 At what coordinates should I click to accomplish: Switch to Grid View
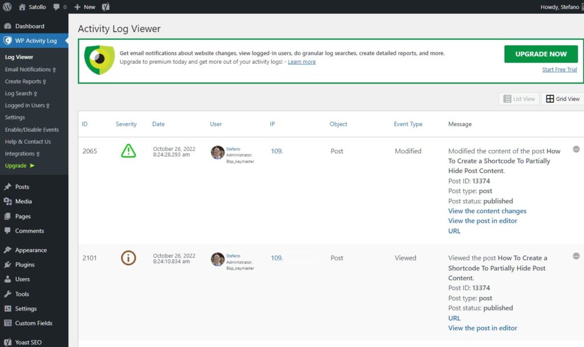click(563, 99)
